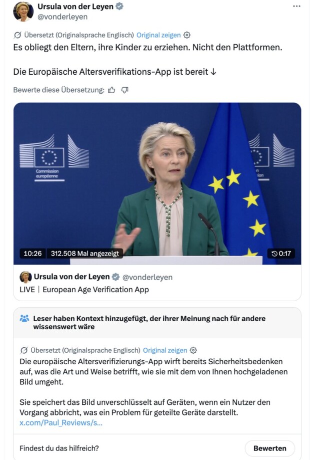The height and width of the screenshot is (460, 310).
Task: Click the Bewerten button
Action: (269, 448)
